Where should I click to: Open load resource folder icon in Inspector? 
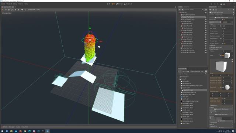click(x=213, y=10)
